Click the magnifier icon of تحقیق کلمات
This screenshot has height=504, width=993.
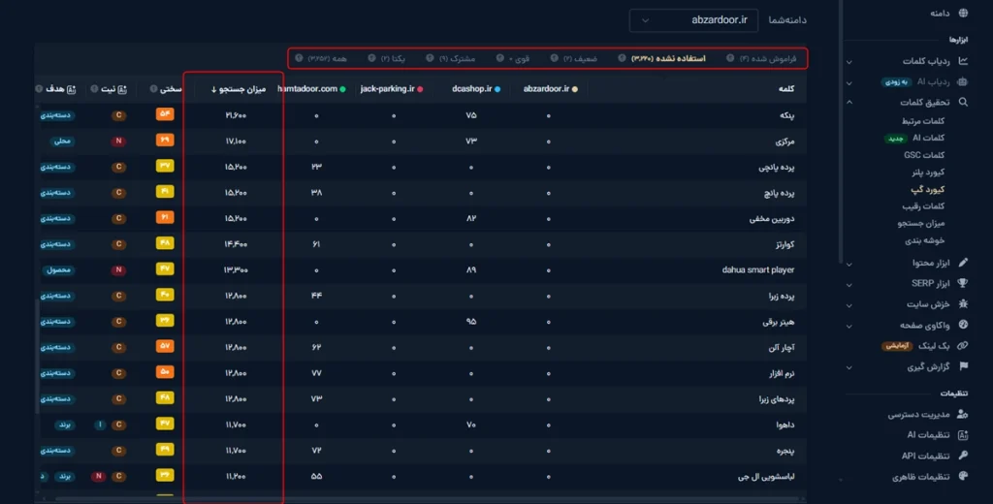pos(963,102)
